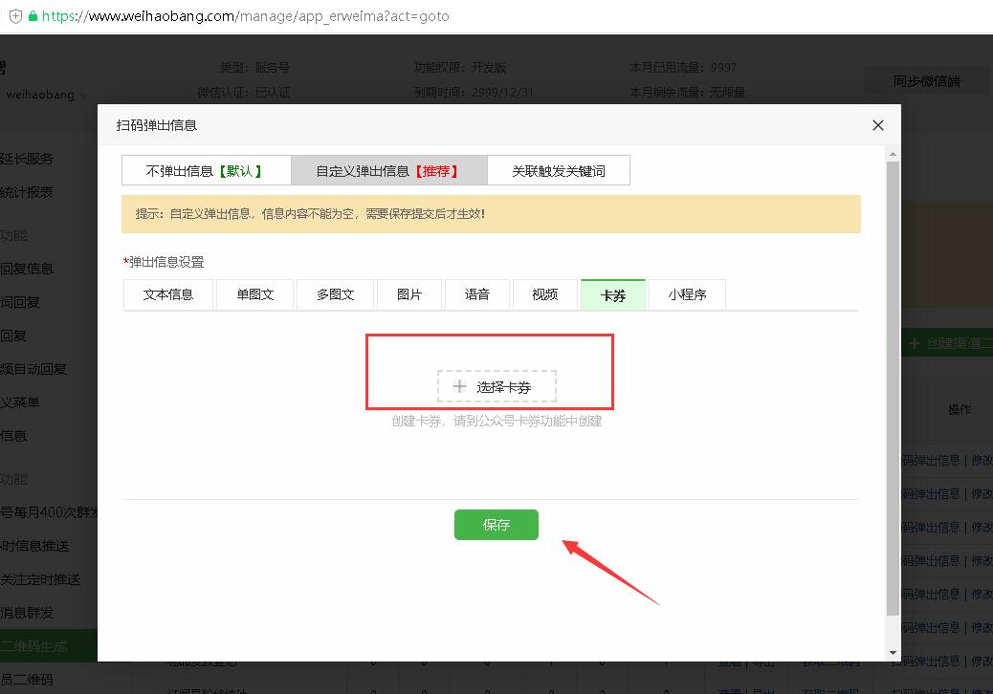
Task: Open 消息群发 in the background sidebar
Action: pyautogui.click(x=27, y=613)
